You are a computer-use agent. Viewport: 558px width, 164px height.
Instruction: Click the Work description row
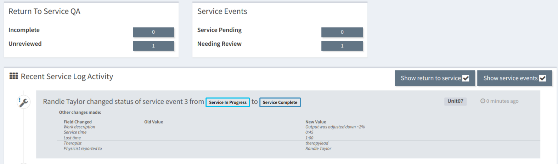(x=298, y=127)
